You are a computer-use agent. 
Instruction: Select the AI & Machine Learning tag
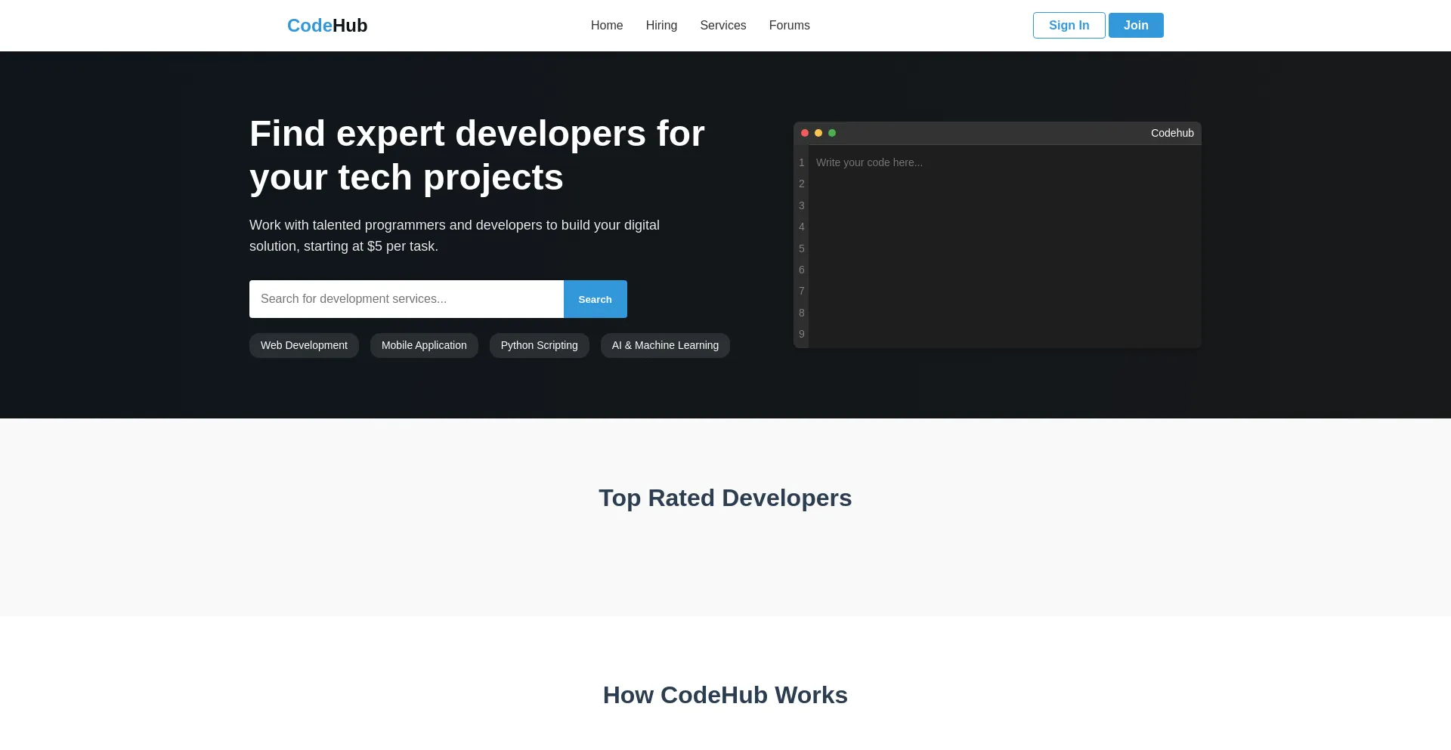665,345
